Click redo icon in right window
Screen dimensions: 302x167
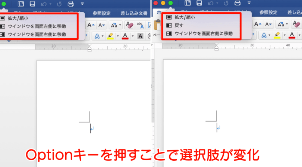(226, 3)
